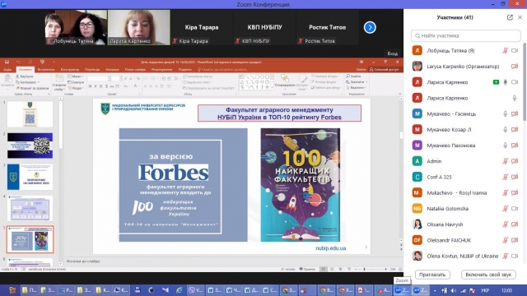Open volume control in system tray
The width and height of the screenshot is (527, 296).
pos(454,290)
